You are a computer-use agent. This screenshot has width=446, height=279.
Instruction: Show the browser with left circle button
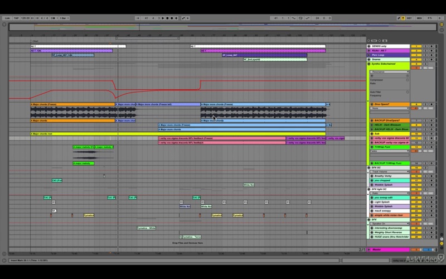pyautogui.click(x=4, y=25)
